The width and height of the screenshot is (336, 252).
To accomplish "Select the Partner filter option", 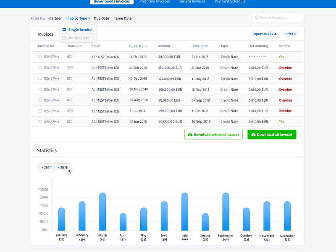I will click(x=55, y=18).
